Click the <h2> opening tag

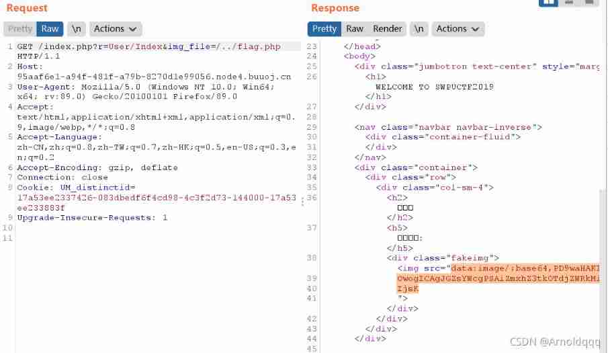click(x=396, y=198)
